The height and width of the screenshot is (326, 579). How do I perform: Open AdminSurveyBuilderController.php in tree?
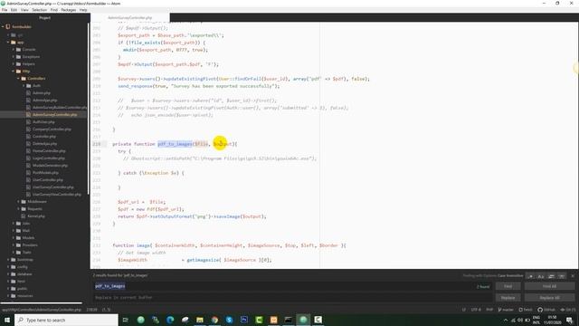click(x=60, y=108)
